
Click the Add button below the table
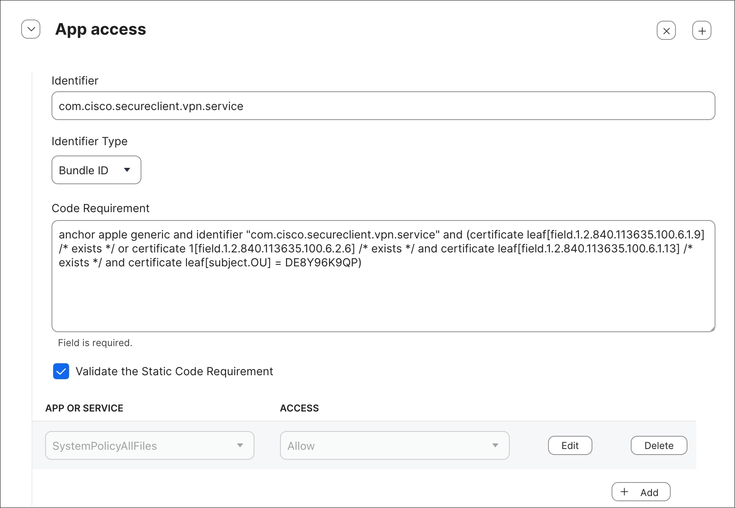[641, 492]
